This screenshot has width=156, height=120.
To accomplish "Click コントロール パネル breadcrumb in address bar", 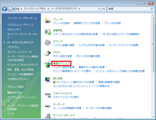I will pos(35,9).
